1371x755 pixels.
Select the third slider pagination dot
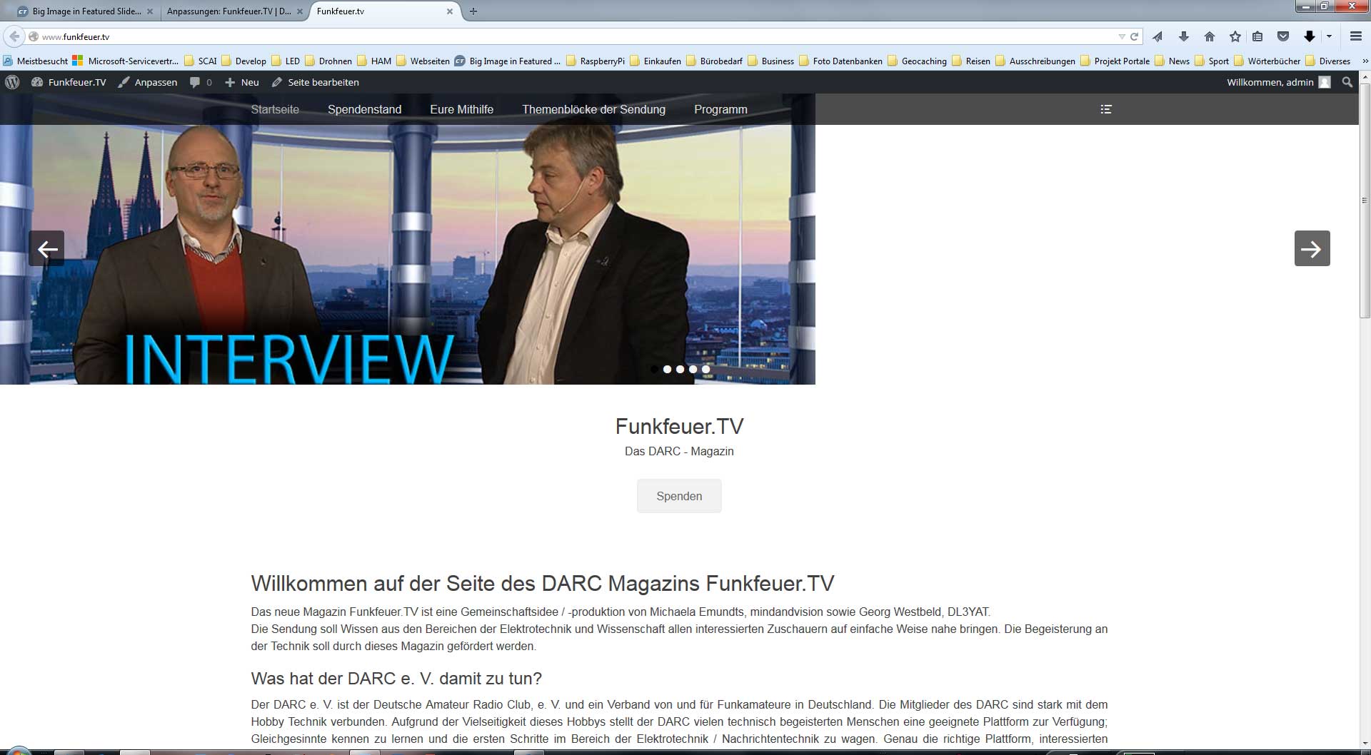680,369
